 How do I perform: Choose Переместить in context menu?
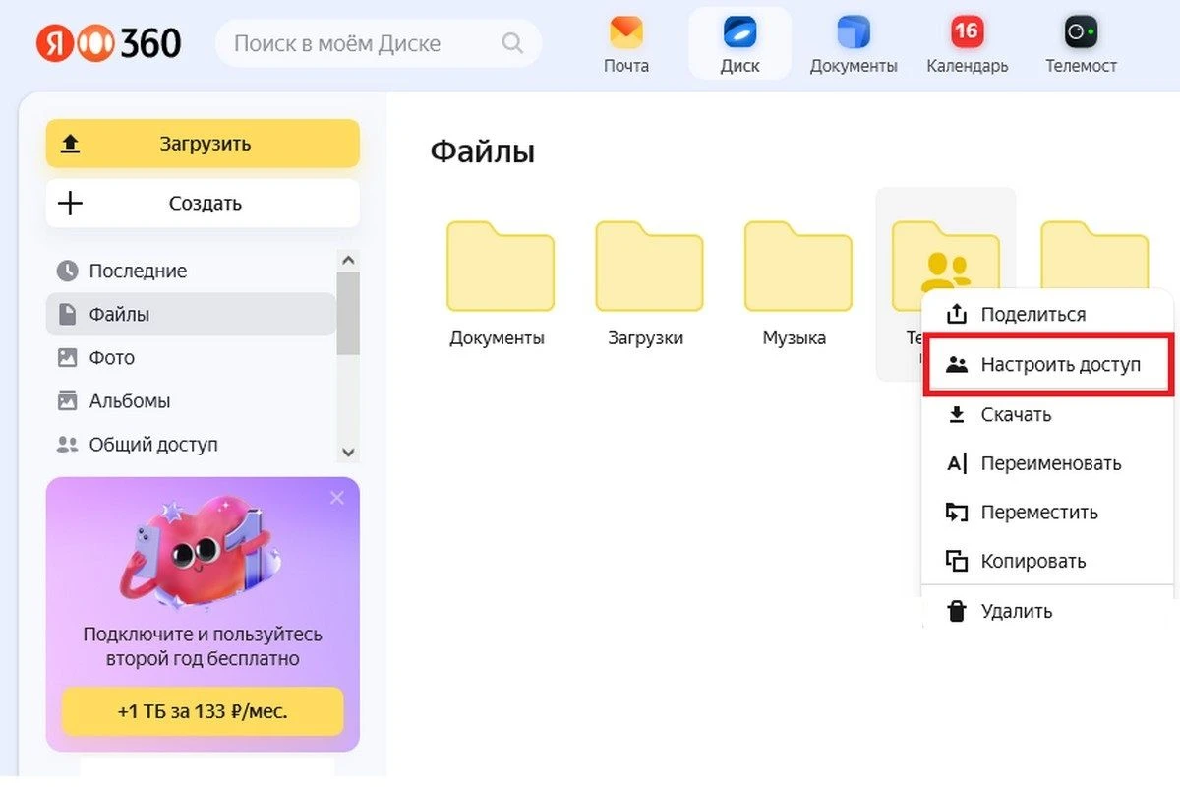[1048, 513]
